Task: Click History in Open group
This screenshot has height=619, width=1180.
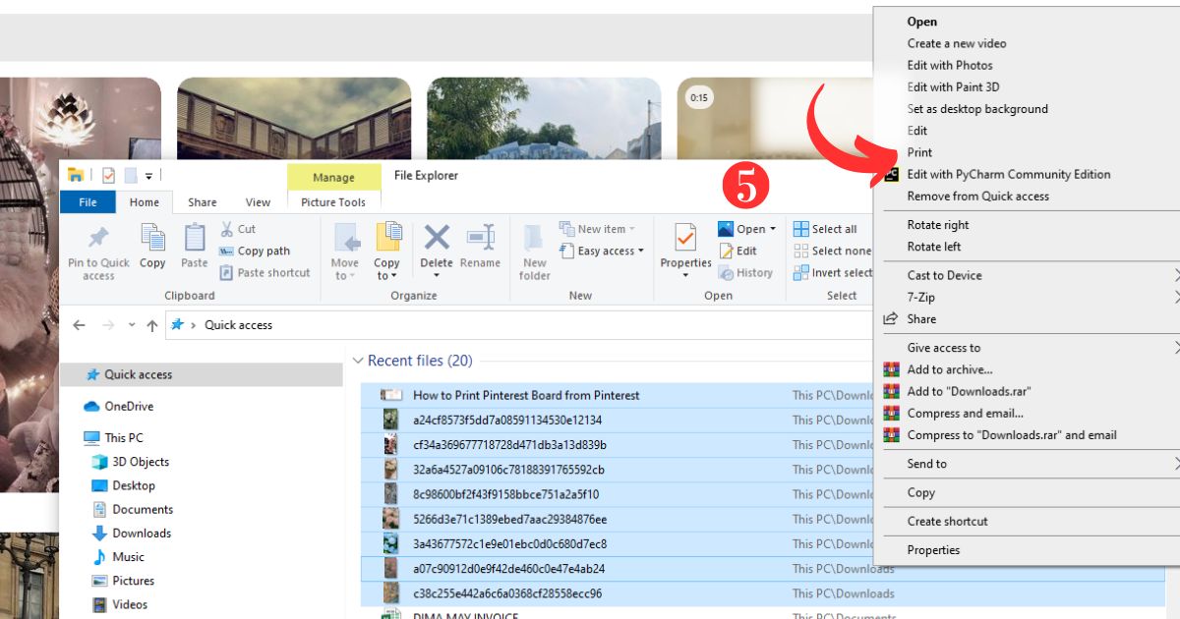Action: 745,272
